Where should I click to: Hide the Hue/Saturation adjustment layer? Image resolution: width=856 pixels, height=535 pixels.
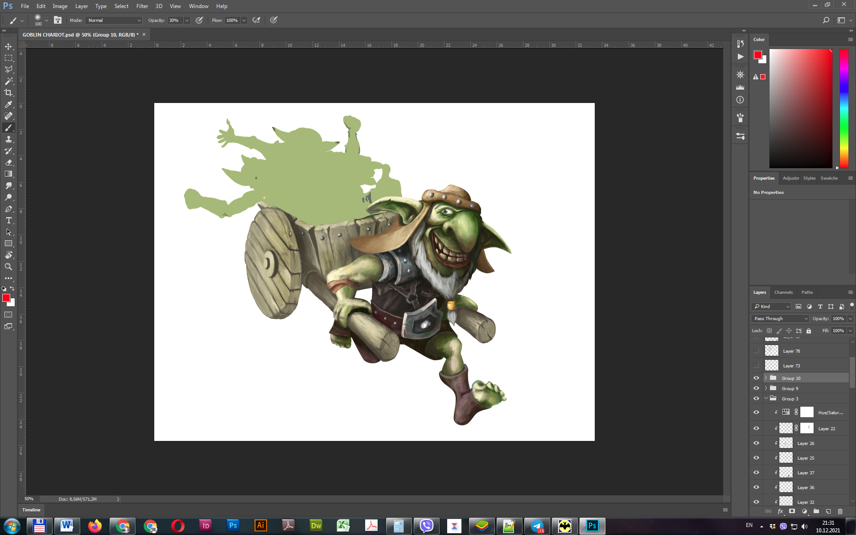756,412
